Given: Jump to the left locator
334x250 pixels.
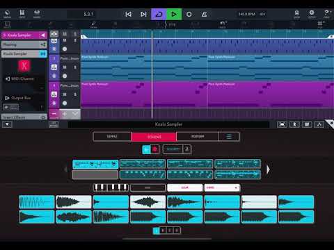Looking at the screenshot, I should point(128,15).
